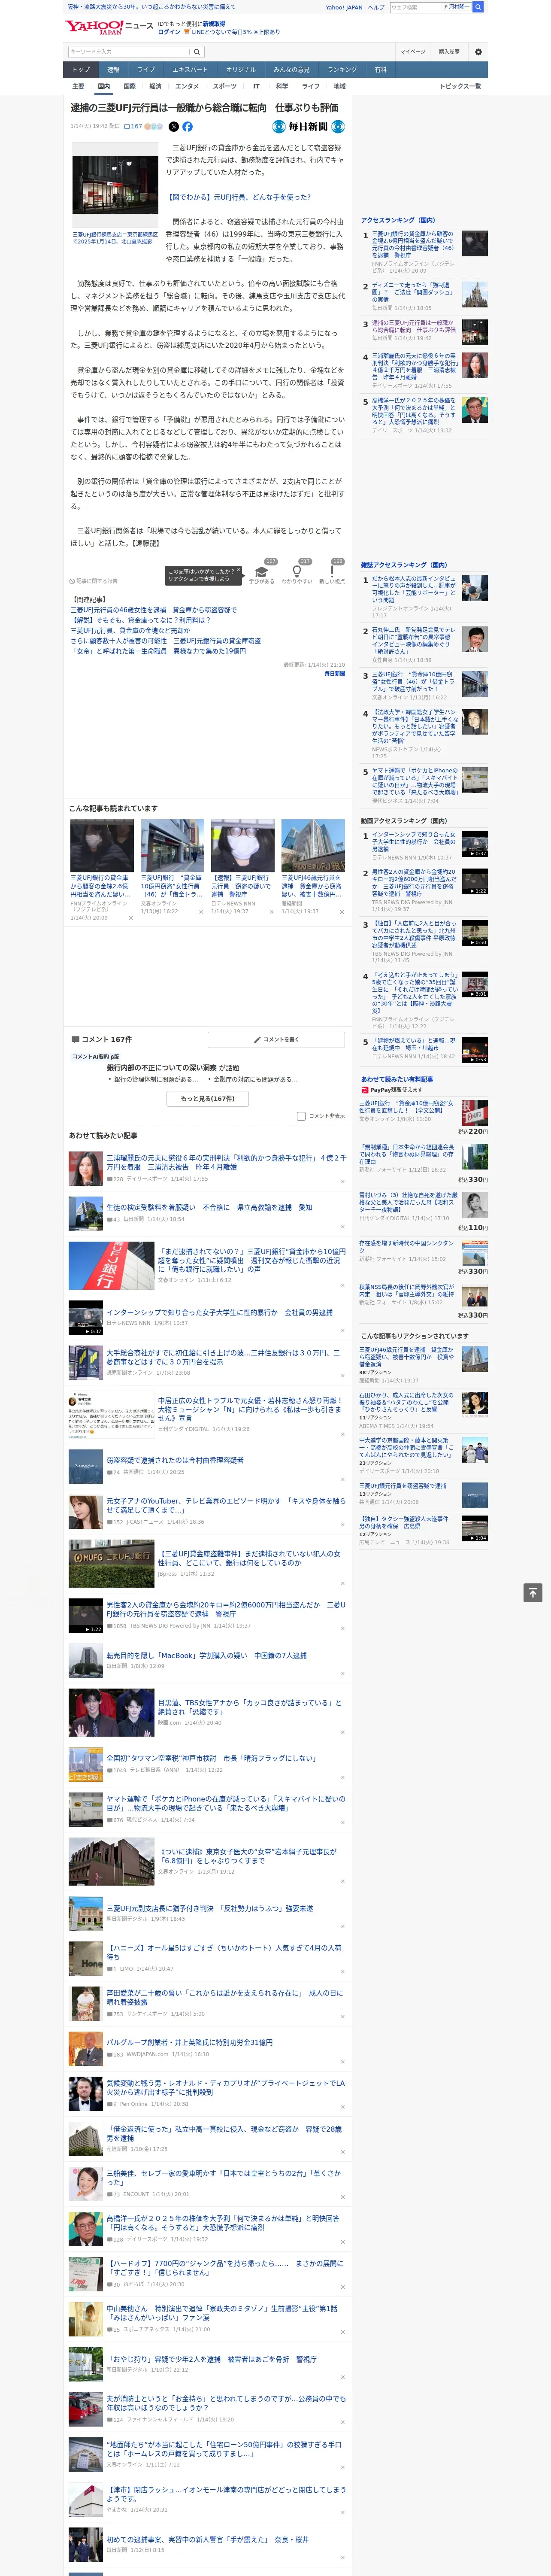Open トピックス一覧 link
Screen dimensions: 551x2576
pos(460,86)
